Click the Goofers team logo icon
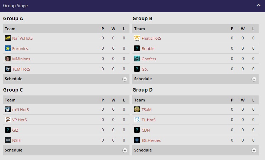 click(137, 59)
